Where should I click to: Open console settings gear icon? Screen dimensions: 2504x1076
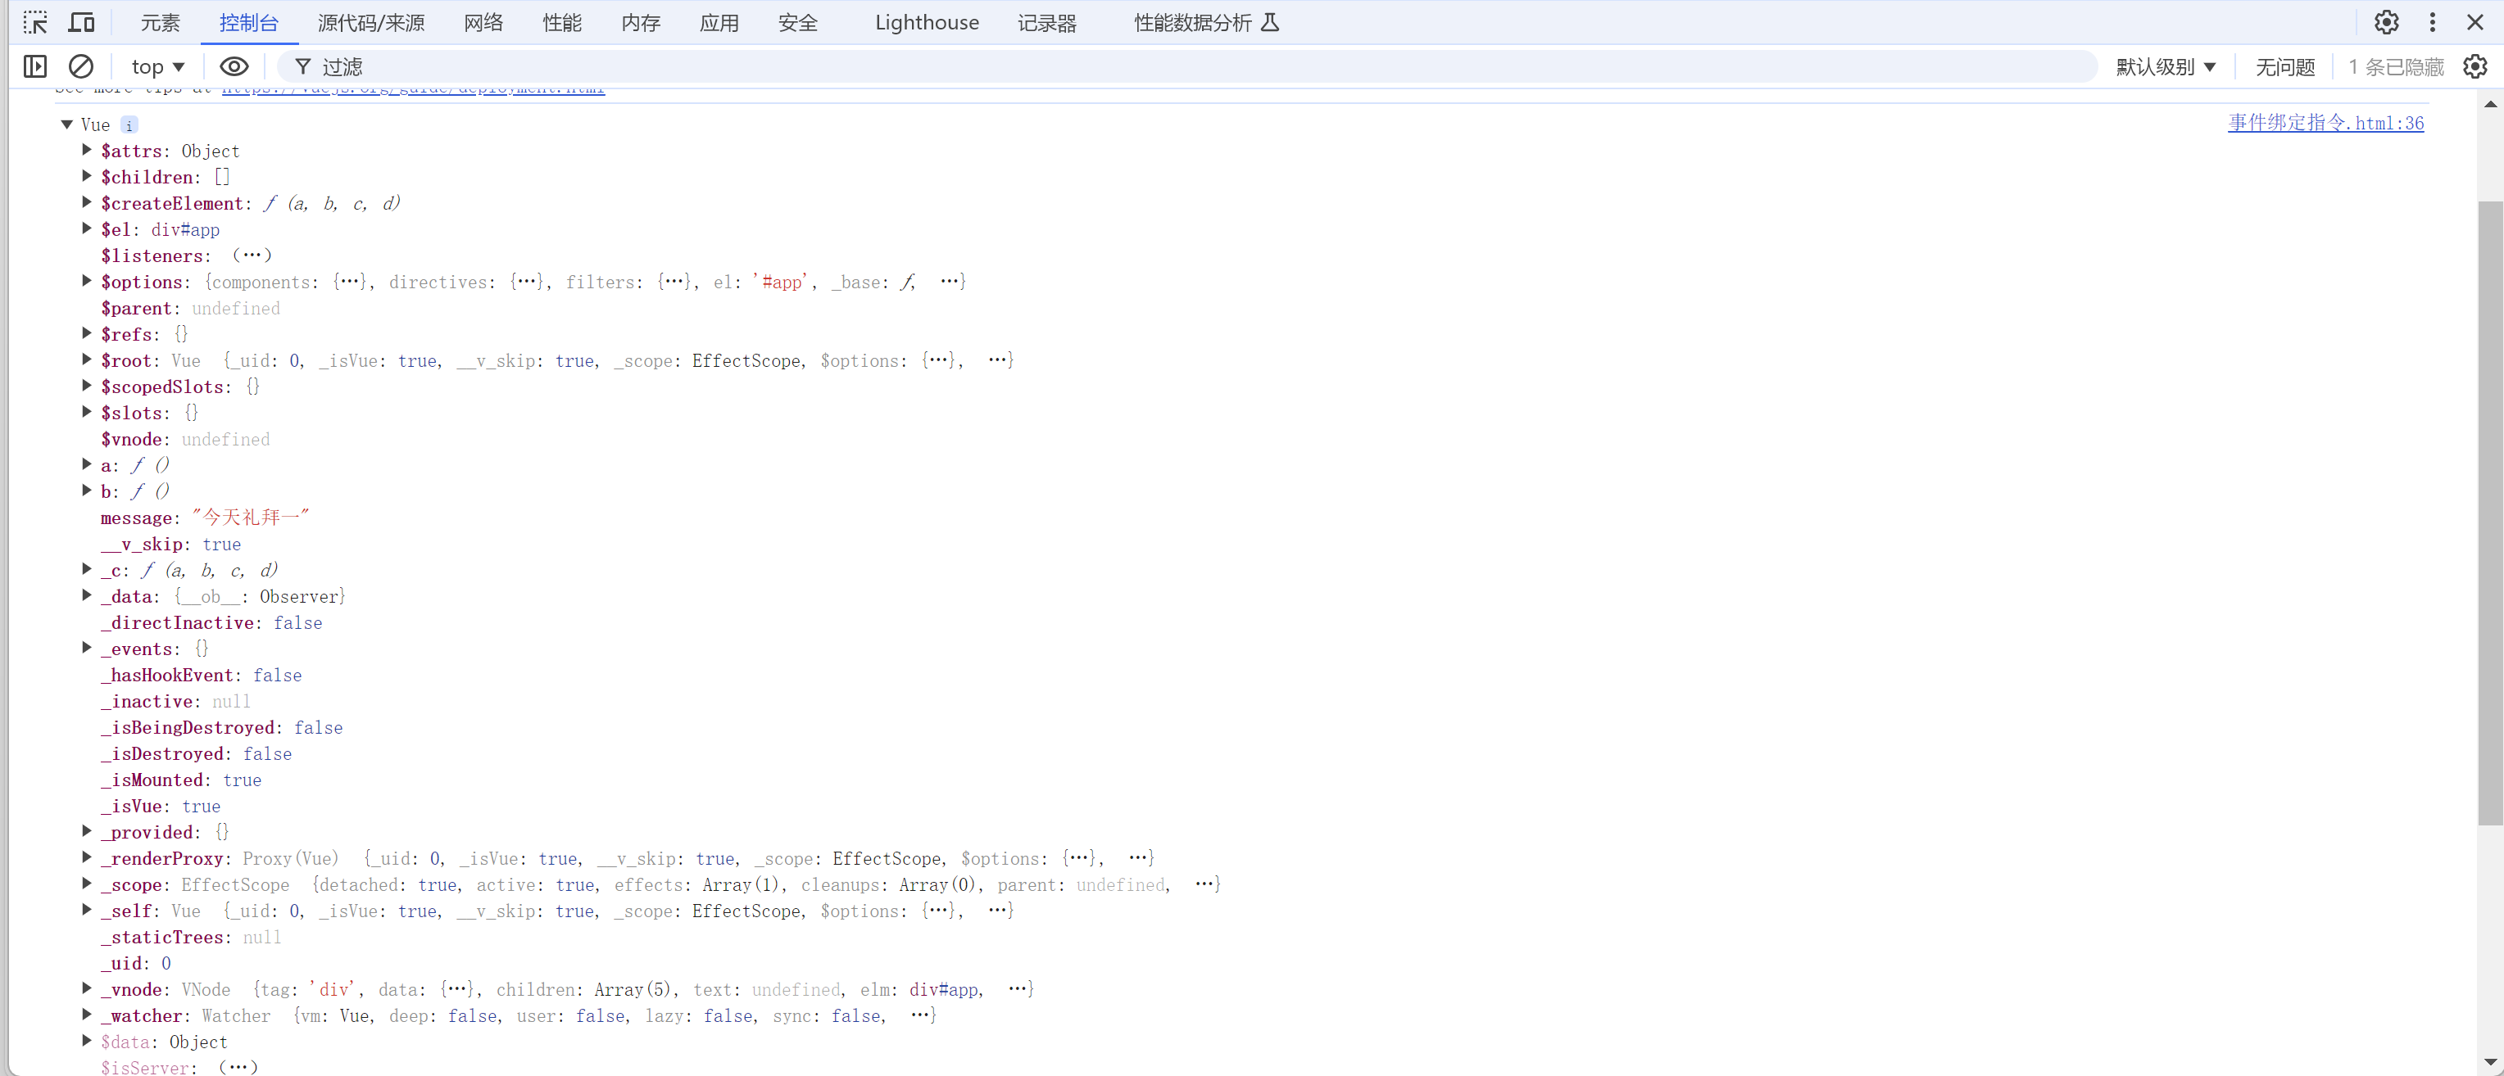point(2475,66)
